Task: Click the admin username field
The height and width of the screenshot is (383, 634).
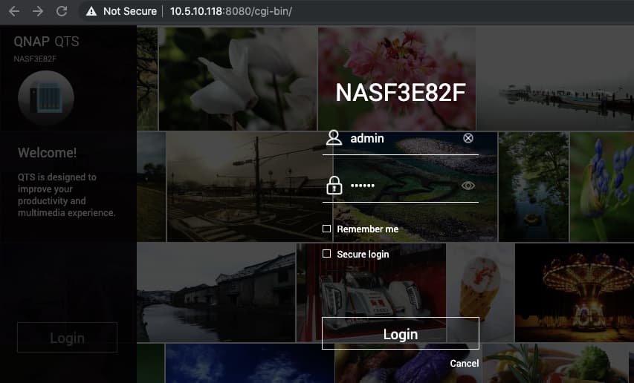Action: pos(401,138)
